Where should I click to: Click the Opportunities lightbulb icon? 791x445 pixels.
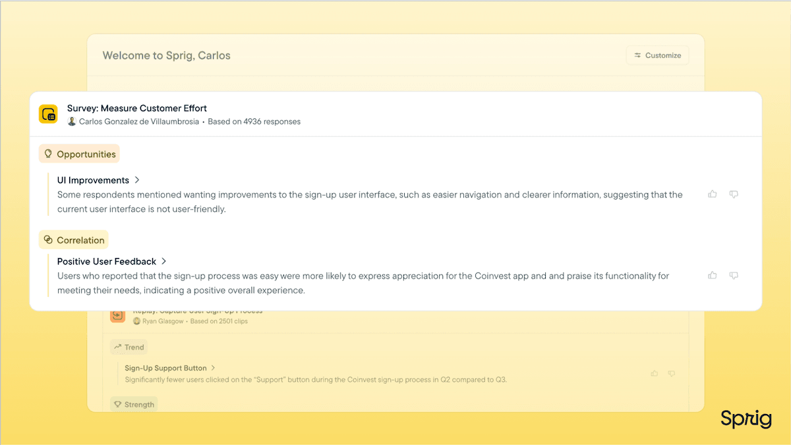(47, 154)
